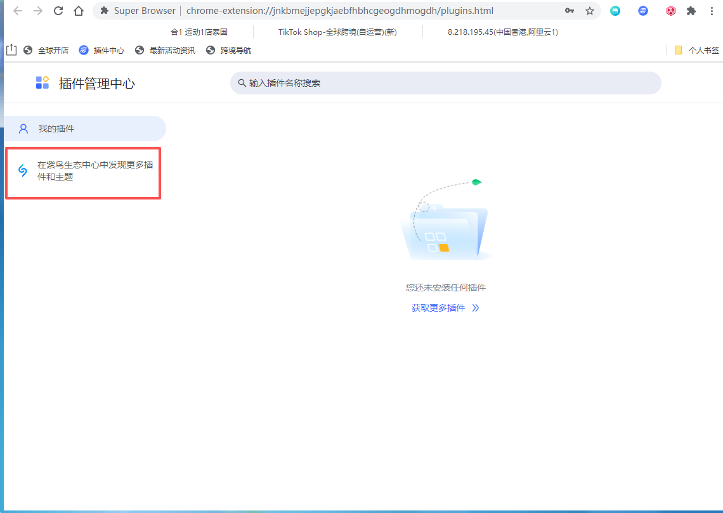The image size is (723, 513).
Task: Open the 跨境导航 bookmark
Action: (229, 50)
